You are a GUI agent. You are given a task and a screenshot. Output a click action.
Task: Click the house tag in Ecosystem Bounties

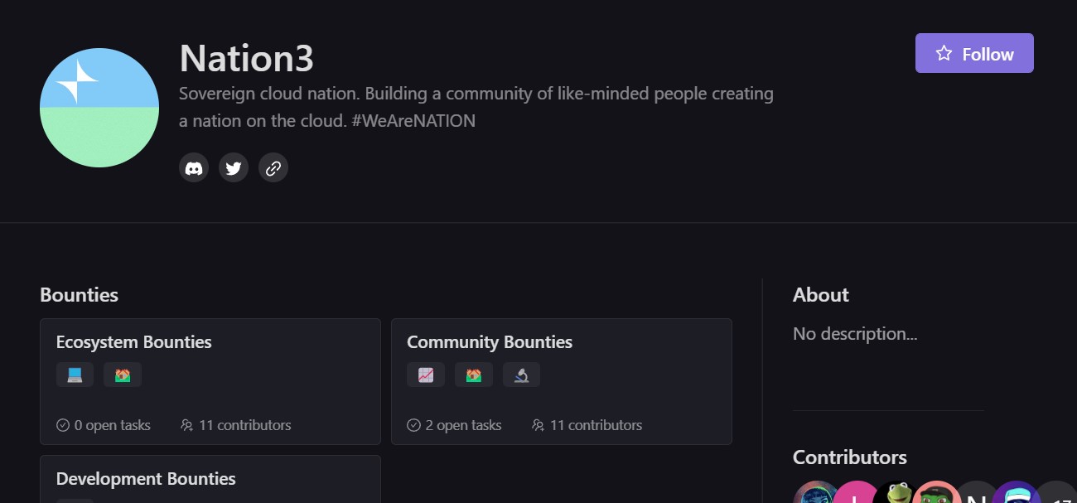point(123,375)
